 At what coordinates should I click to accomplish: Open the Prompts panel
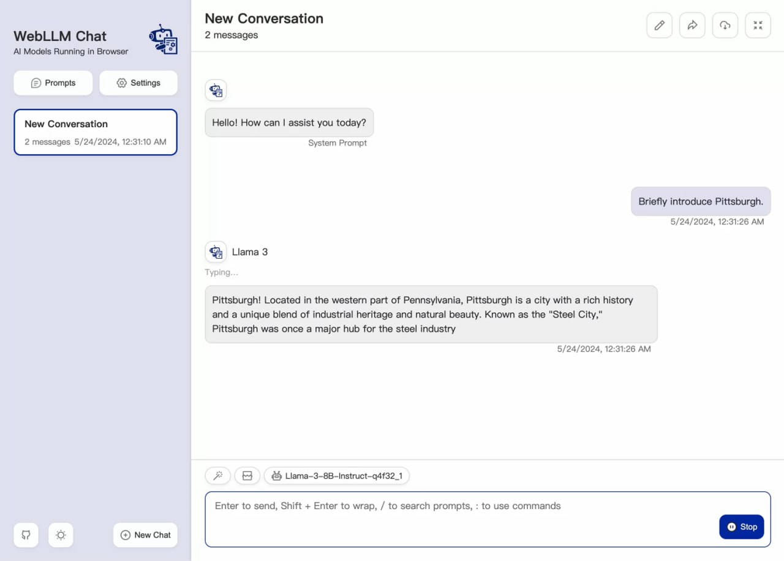(53, 83)
